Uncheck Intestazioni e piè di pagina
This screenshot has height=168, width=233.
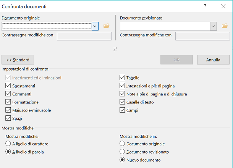(122, 86)
